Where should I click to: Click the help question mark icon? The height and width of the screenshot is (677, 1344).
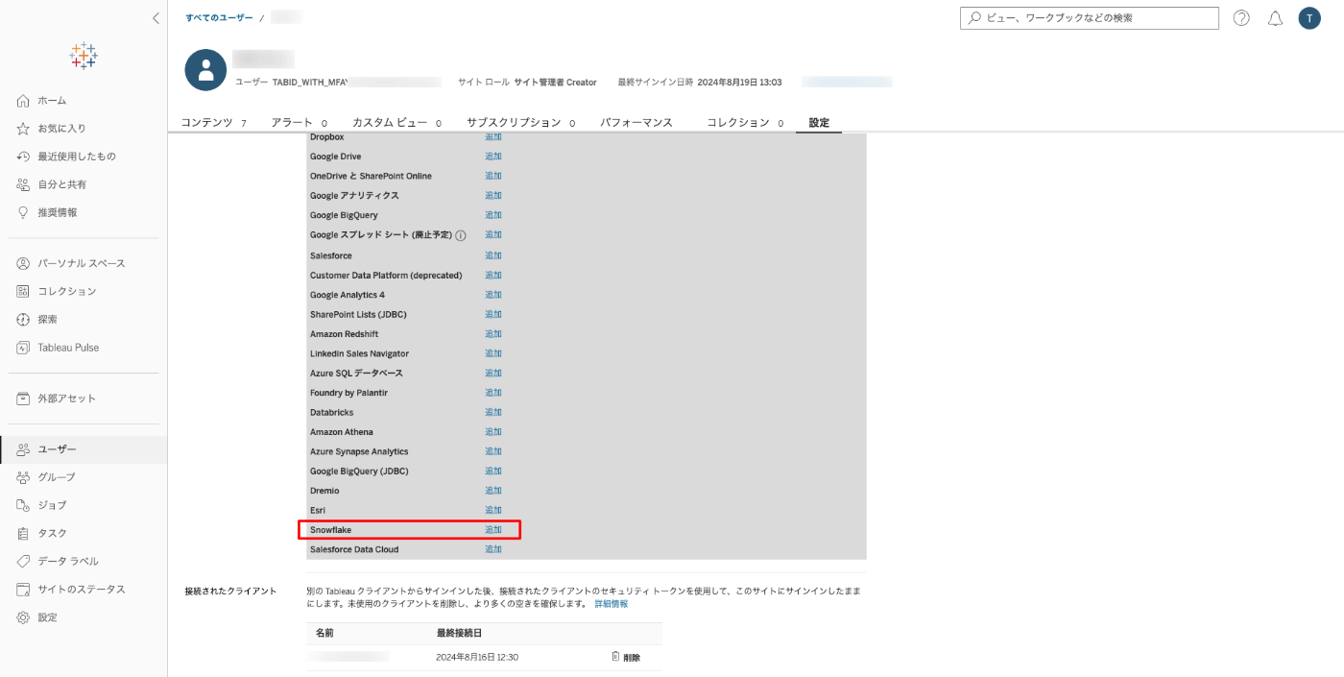1241,18
